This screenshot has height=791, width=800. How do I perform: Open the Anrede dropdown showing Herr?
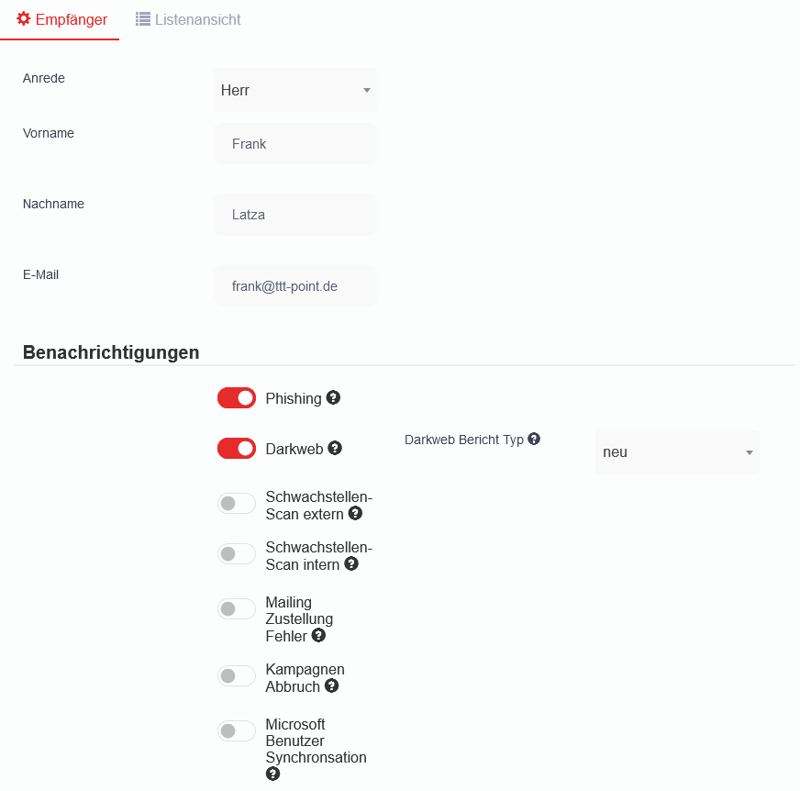tap(295, 90)
